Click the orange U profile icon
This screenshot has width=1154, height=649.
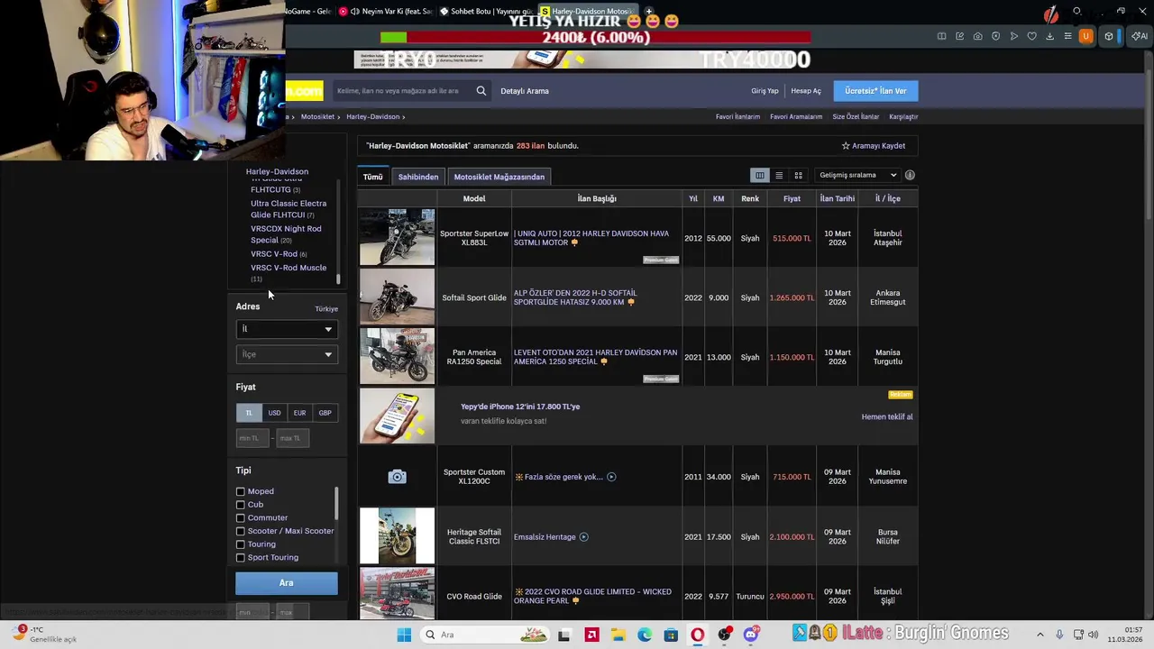tap(1085, 36)
